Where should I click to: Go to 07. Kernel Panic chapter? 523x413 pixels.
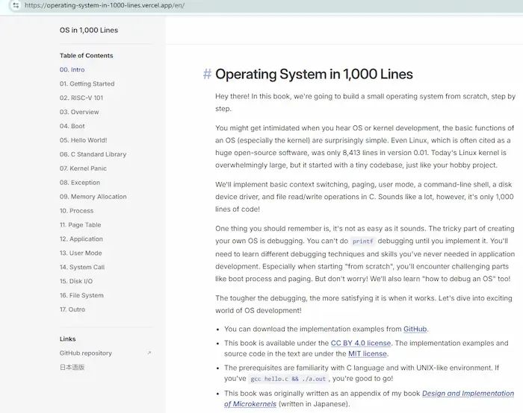pyautogui.click(x=83, y=168)
